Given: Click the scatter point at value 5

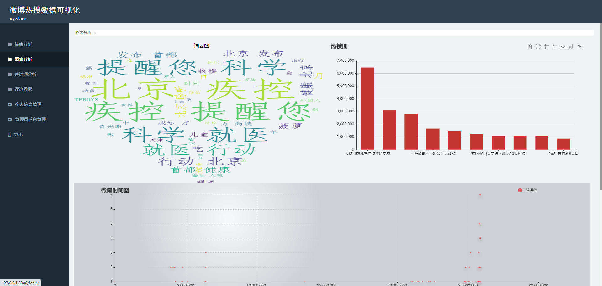Looking at the screenshot, I should 480,224.
